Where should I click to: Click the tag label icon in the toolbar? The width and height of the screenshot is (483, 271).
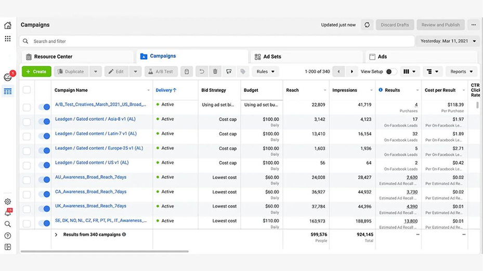[x=242, y=72]
